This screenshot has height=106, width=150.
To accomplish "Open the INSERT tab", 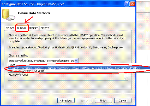I will tap(34, 28).
